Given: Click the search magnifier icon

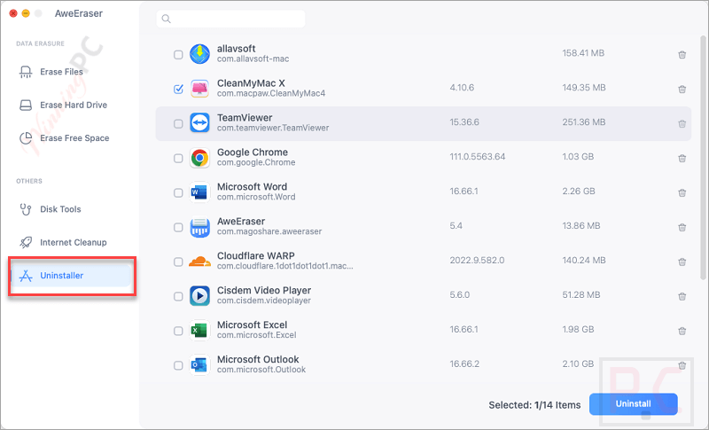Looking at the screenshot, I should tap(167, 19).
